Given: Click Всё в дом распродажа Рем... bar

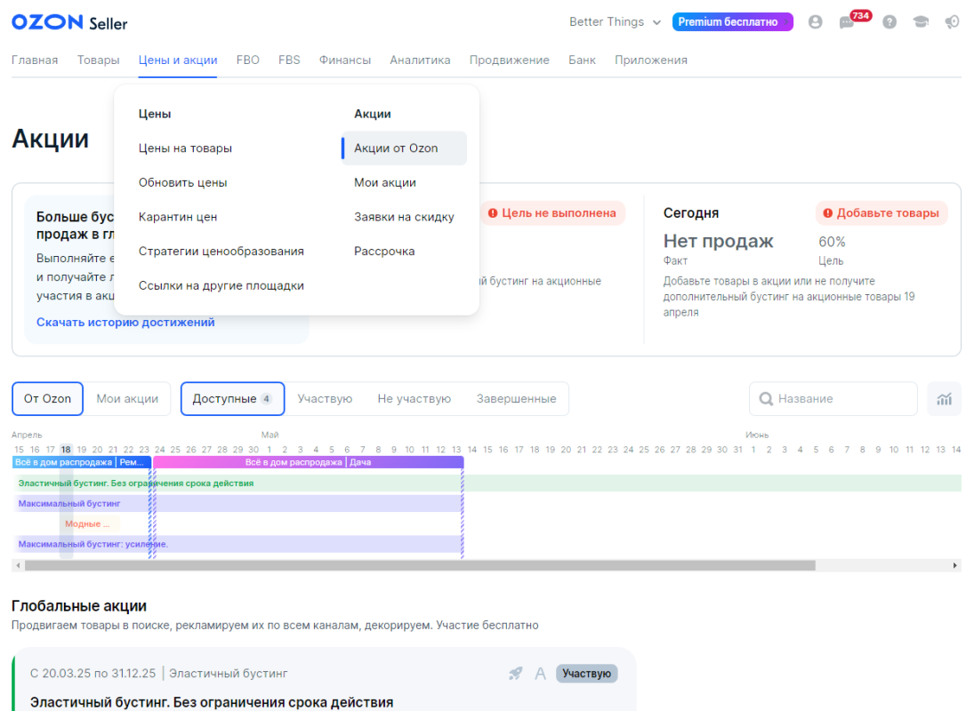Looking at the screenshot, I should coord(82,462).
